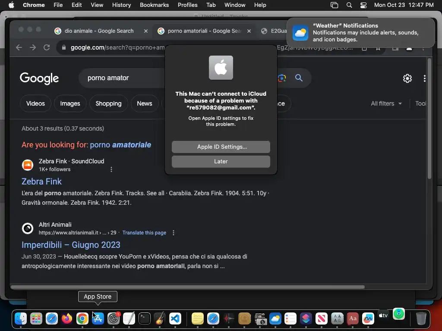The width and height of the screenshot is (442, 331).
Task: Open TextEdit from the dock
Action: 129,319
